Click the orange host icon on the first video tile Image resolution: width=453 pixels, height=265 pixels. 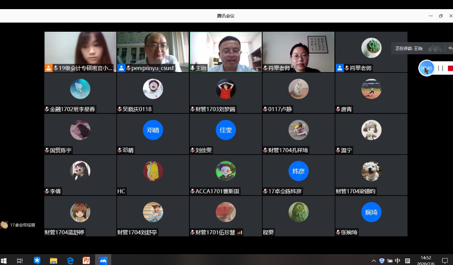(x=48, y=68)
